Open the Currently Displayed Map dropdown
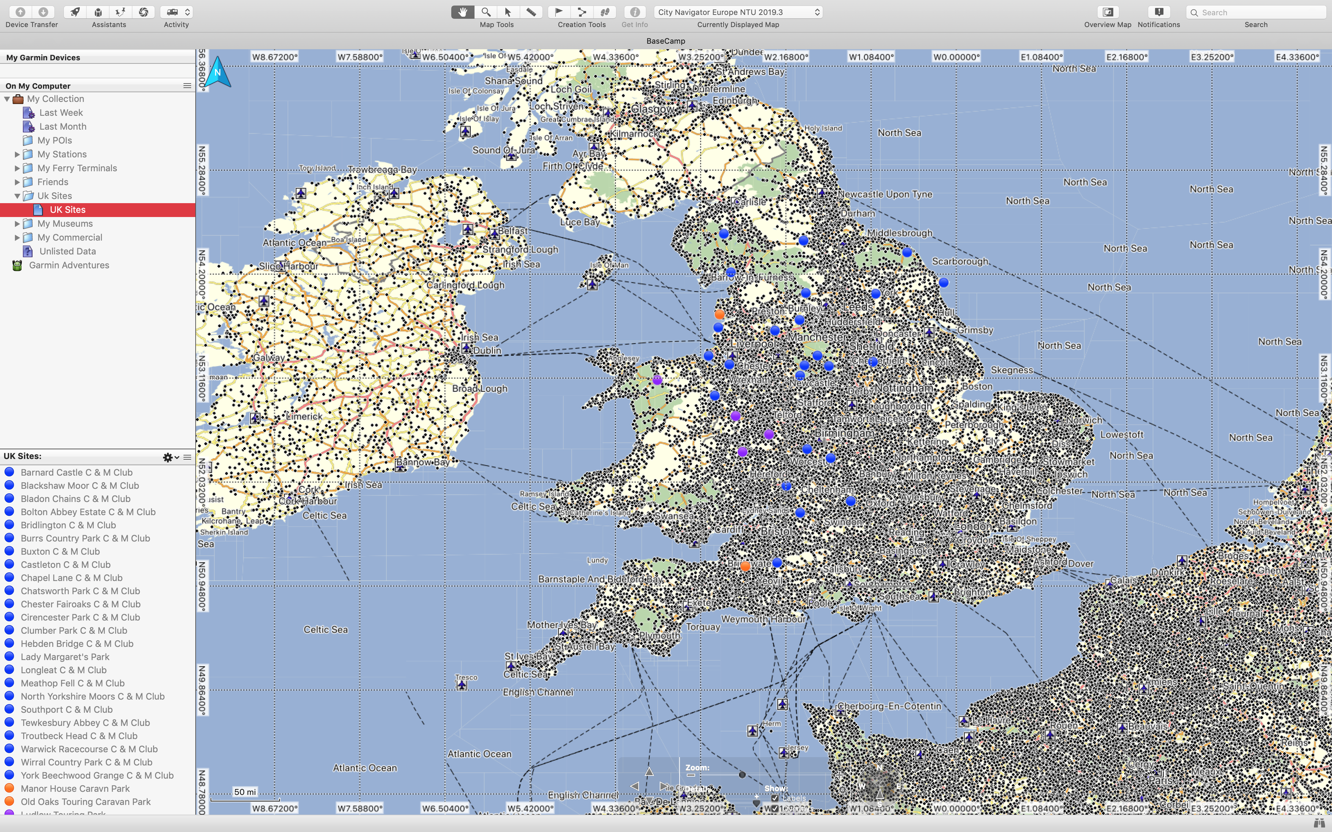Image resolution: width=1332 pixels, height=832 pixels. (x=737, y=11)
